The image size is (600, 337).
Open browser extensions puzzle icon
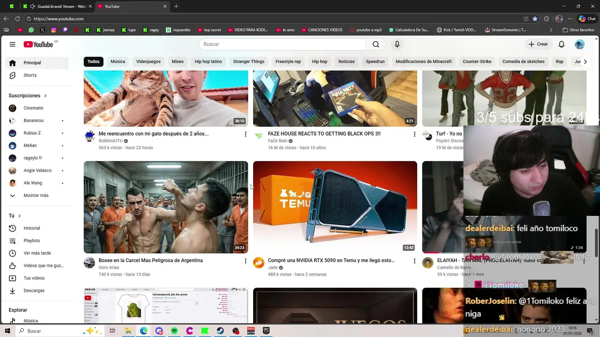coord(547,19)
